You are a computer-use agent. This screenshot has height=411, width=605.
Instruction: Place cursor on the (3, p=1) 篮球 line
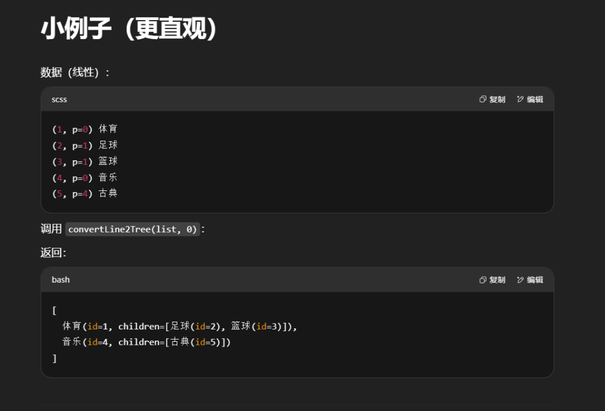pyautogui.click(x=85, y=161)
